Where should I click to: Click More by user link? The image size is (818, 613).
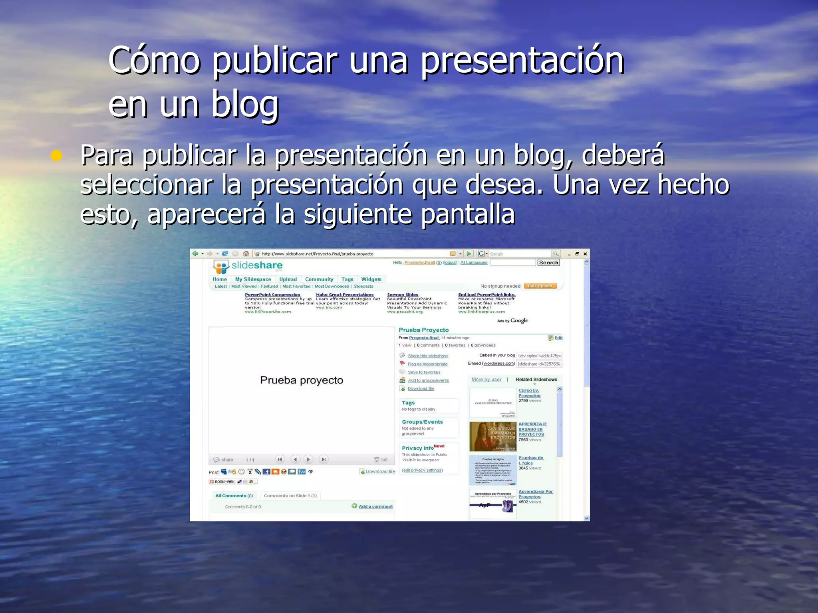tap(486, 380)
